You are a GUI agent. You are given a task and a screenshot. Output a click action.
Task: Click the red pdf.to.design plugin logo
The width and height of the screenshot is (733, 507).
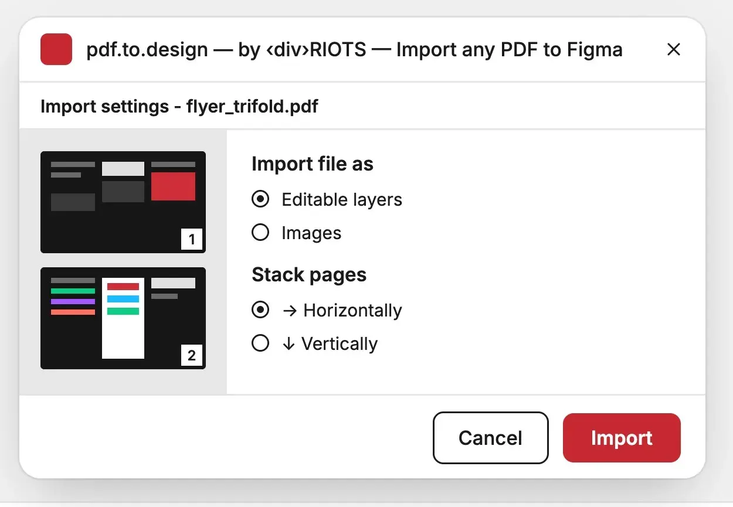point(56,49)
